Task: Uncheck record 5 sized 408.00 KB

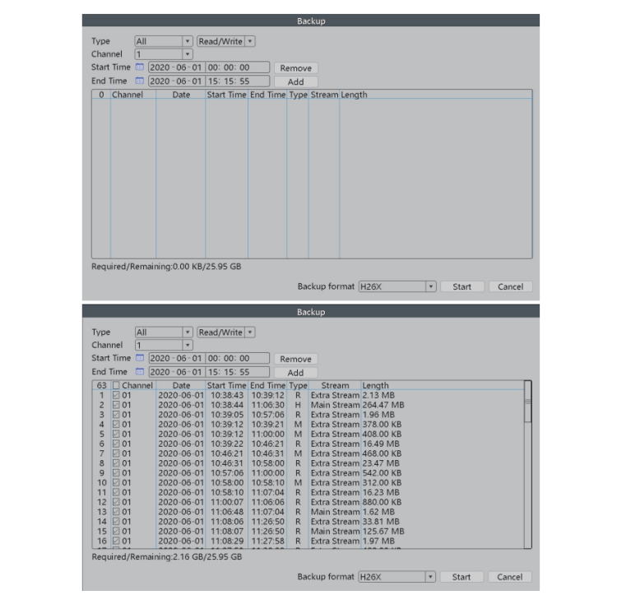Action: [116, 434]
